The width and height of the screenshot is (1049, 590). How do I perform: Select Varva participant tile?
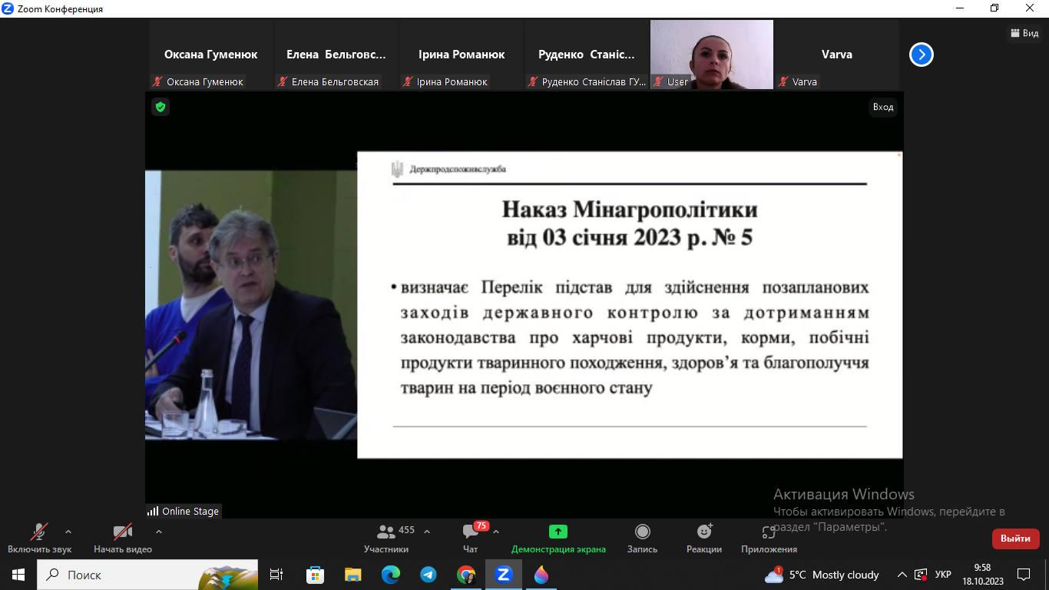pyautogui.click(x=837, y=55)
